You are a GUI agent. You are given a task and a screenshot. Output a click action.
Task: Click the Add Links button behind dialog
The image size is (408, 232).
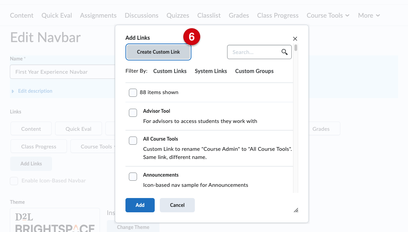pyautogui.click(x=31, y=164)
